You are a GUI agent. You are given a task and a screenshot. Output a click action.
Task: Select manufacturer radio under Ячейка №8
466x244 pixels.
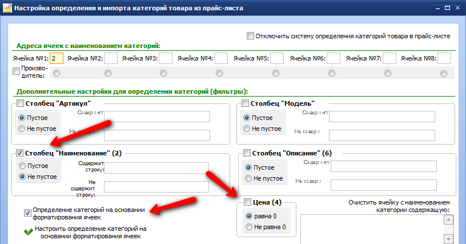point(443,73)
